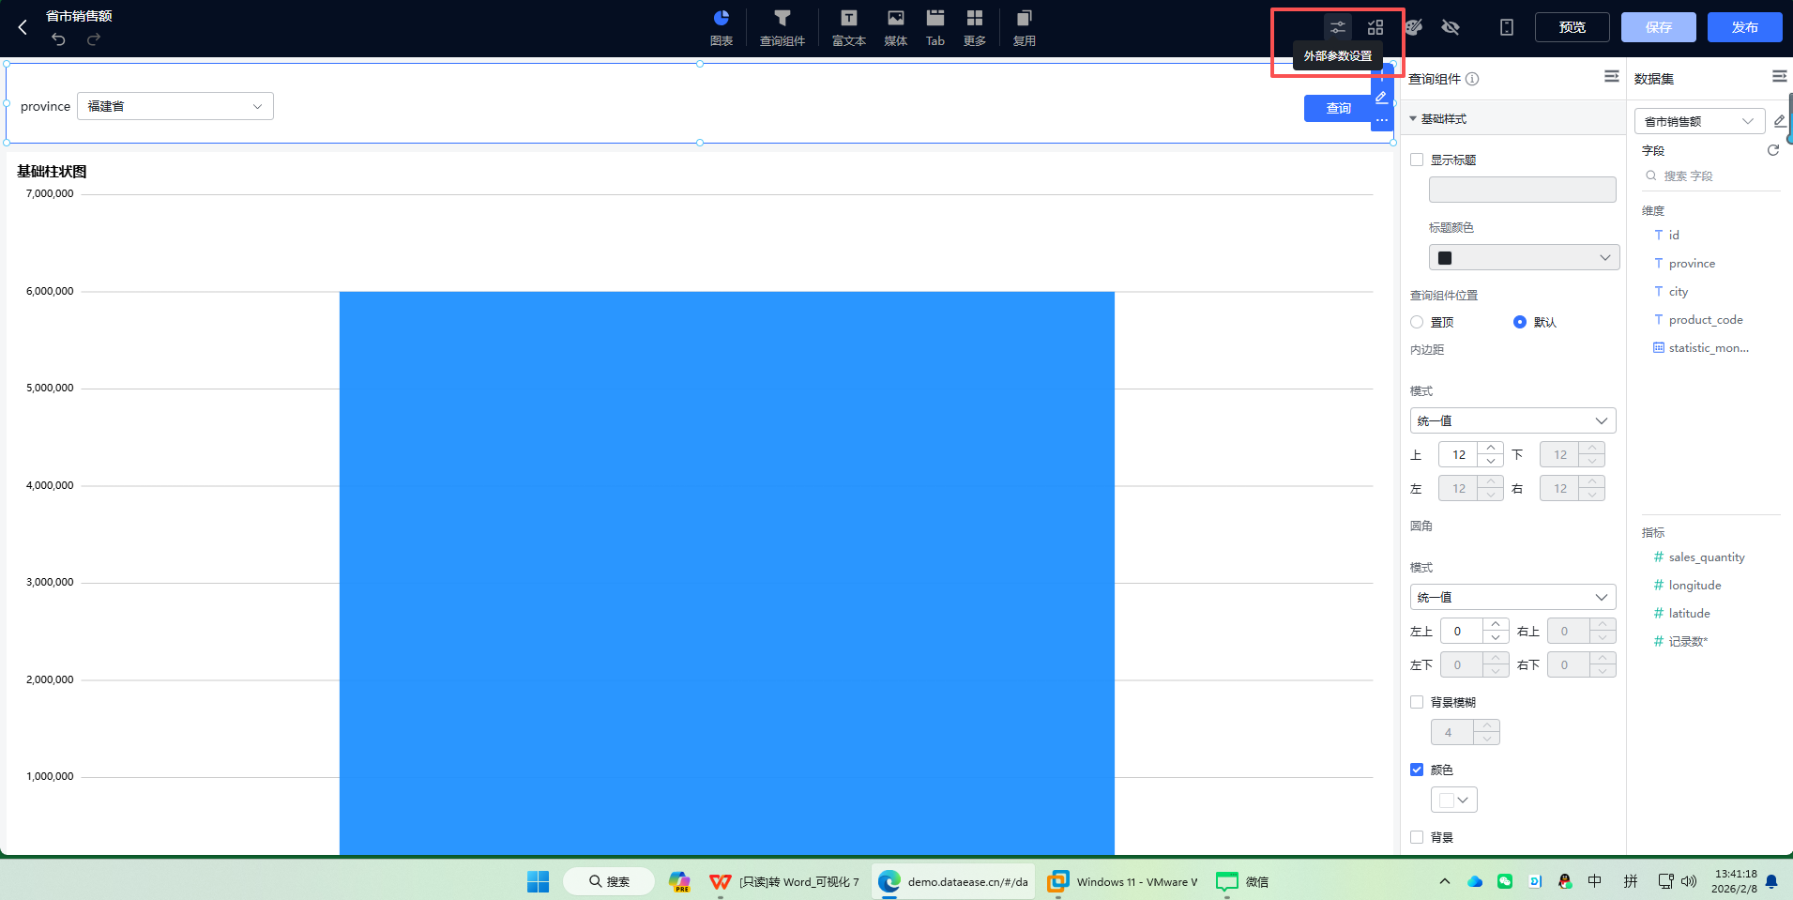Click the 搜索 字段 search box
The image size is (1793, 900).
coord(1710,176)
